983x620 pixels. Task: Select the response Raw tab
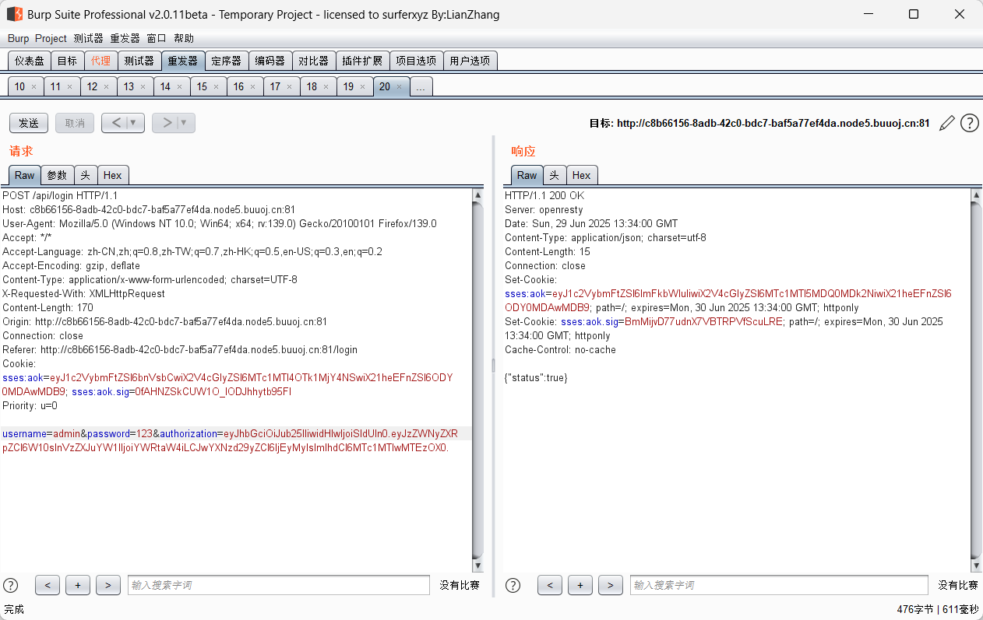pos(527,175)
